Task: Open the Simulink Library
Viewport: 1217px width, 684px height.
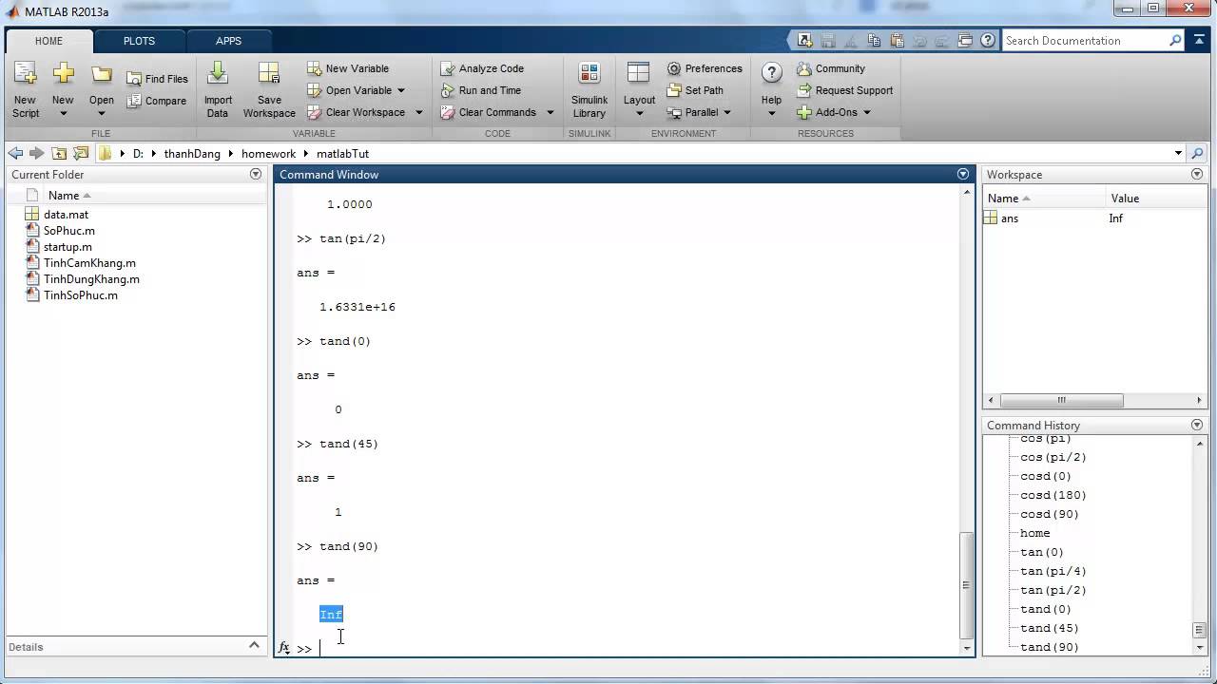Action: [x=589, y=91]
